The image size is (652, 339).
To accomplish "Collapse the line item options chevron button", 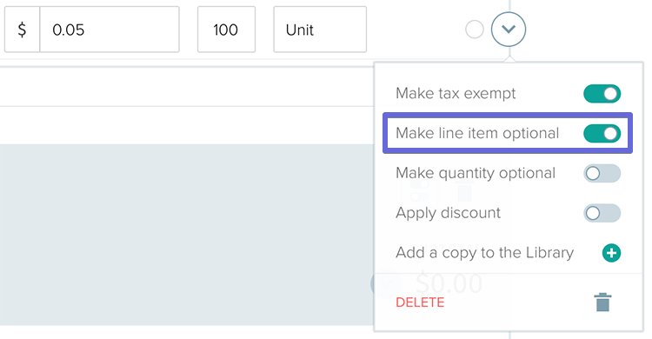I will (509, 29).
